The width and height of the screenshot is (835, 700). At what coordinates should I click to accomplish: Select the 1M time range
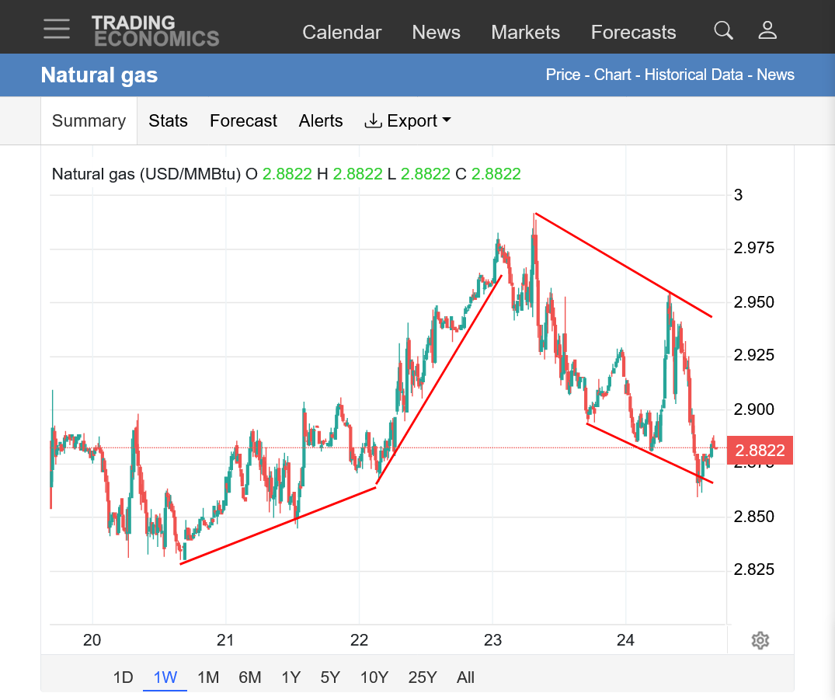(208, 677)
